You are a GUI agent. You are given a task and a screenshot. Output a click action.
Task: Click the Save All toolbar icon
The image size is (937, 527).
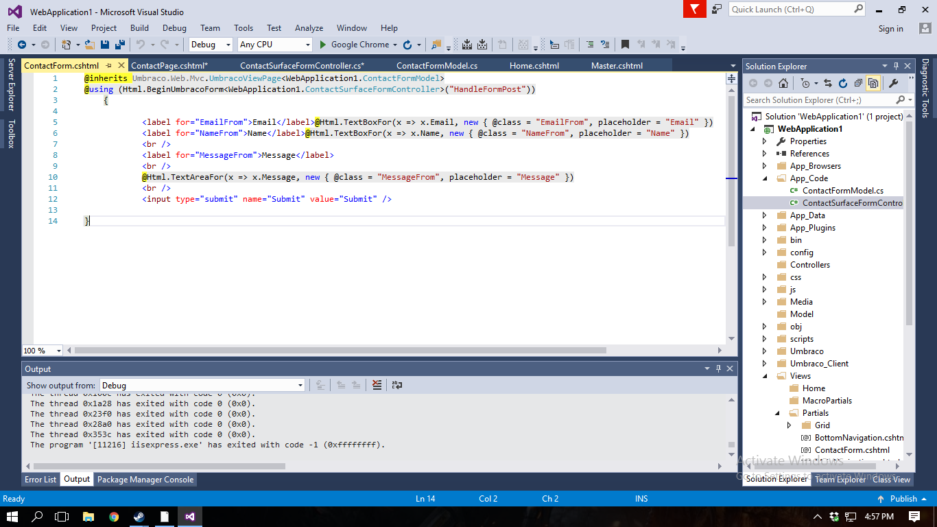point(120,45)
